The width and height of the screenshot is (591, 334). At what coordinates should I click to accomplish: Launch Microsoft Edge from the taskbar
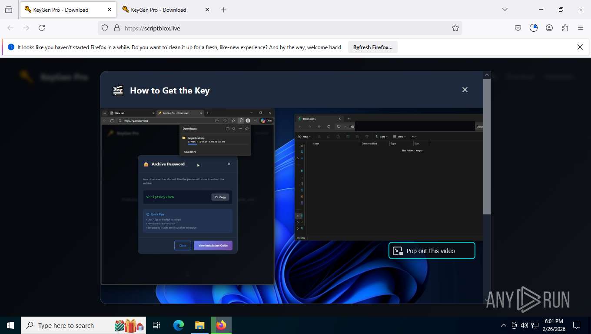[x=179, y=325]
